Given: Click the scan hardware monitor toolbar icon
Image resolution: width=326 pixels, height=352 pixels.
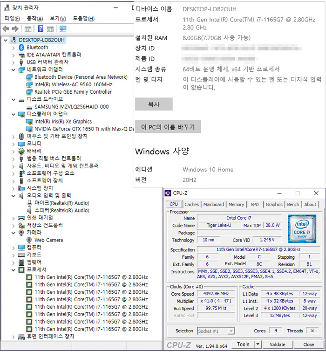Looking at the screenshot, I should pyautogui.click(x=63, y=29).
